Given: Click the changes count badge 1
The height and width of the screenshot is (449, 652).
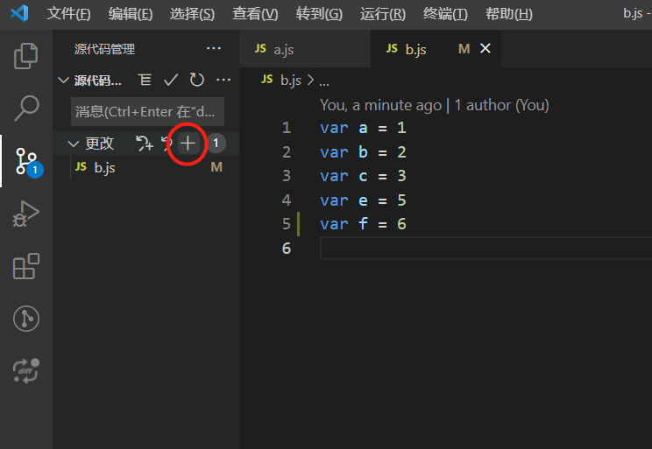Looking at the screenshot, I should (x=216, y=144).
